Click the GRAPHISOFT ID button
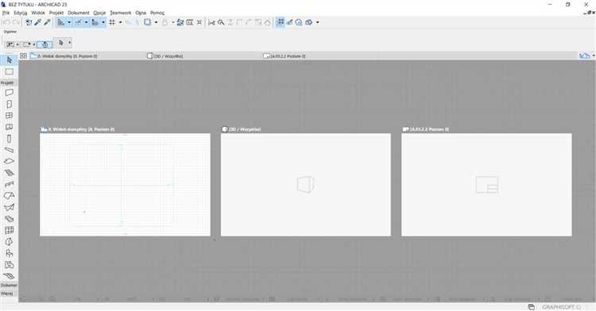The height and width of the screenshot is (311, 596). (x=561, y=307)
